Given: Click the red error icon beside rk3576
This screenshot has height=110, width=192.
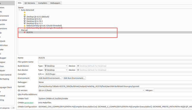Looking at the screenshot, I should coord(25,32).
